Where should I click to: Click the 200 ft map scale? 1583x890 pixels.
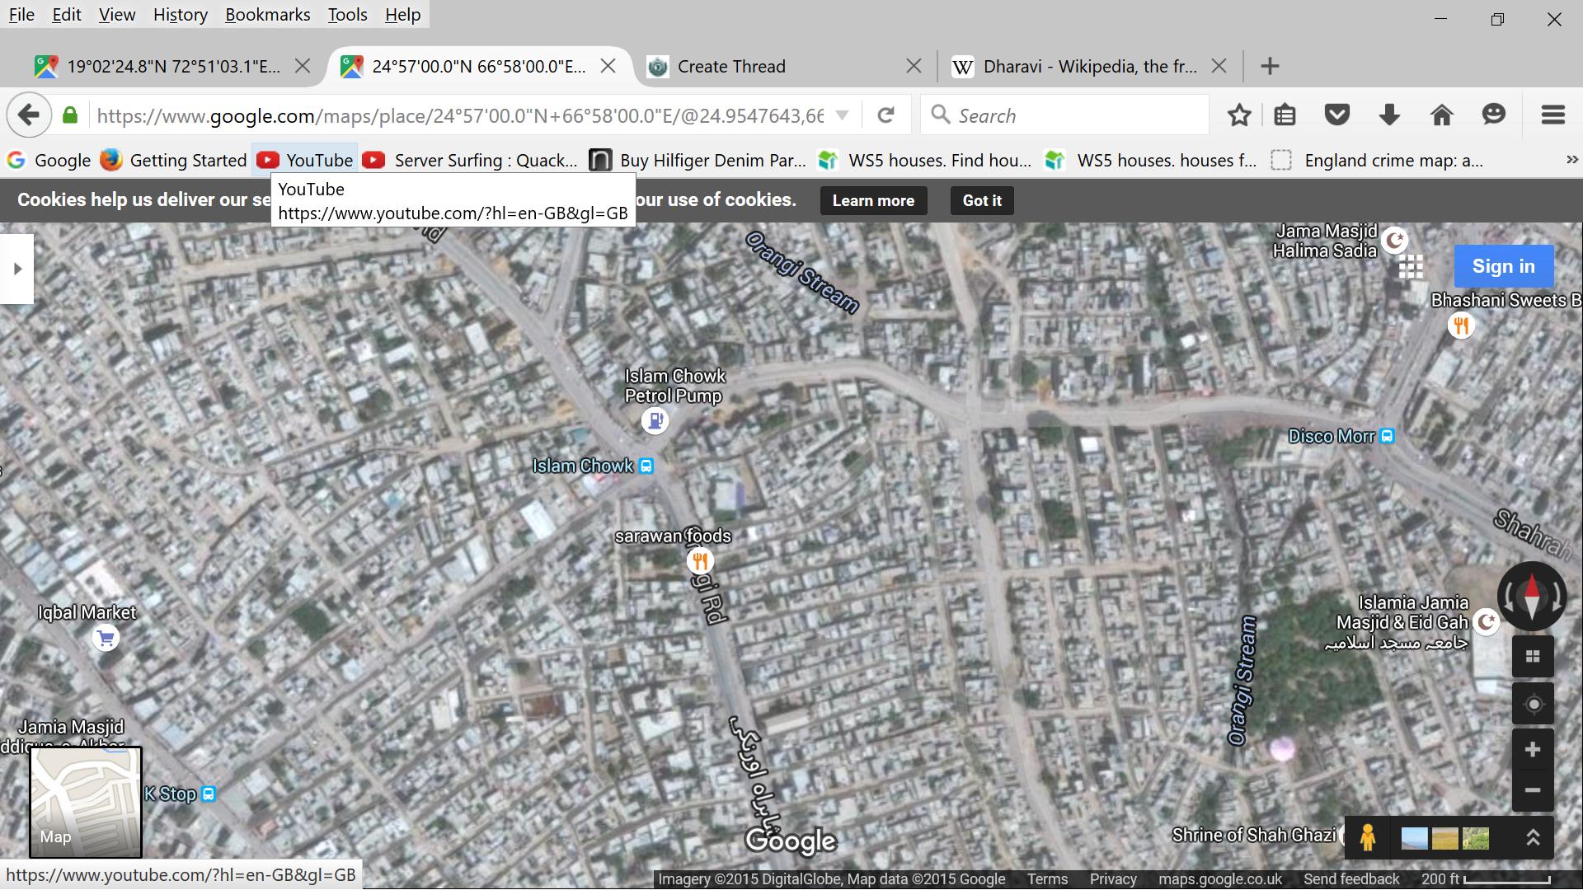coord(1486,879)
